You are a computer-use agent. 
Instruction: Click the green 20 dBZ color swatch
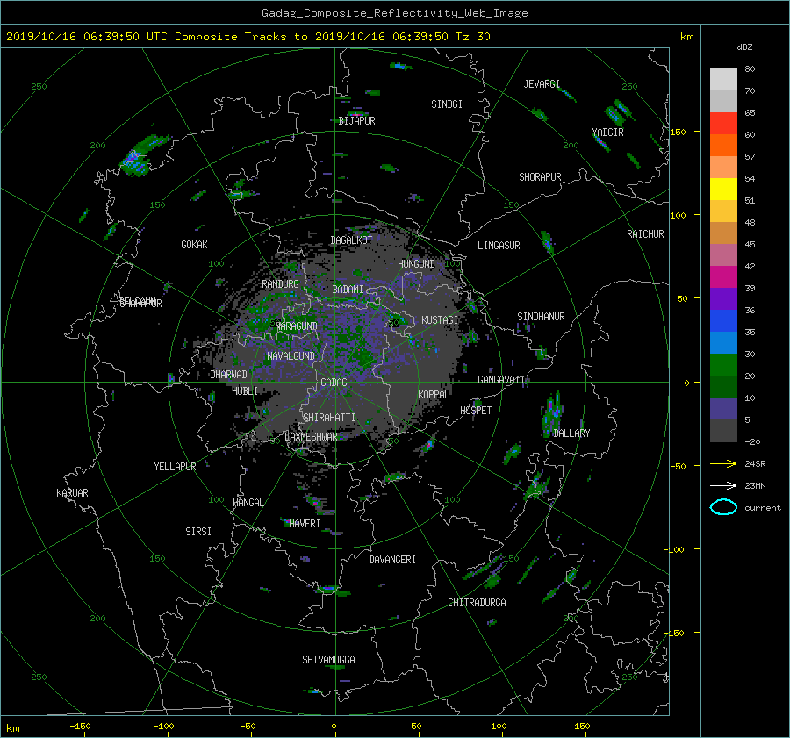(723, 365)
